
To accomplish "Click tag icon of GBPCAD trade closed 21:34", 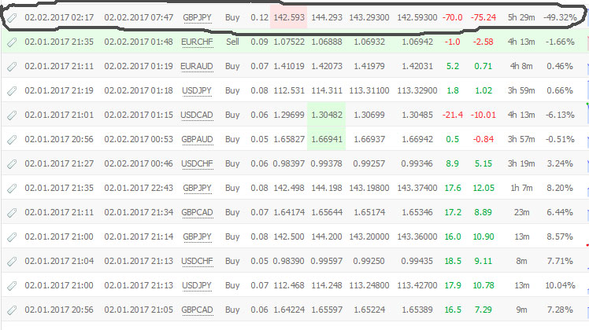I will click(x=12, y=213).
